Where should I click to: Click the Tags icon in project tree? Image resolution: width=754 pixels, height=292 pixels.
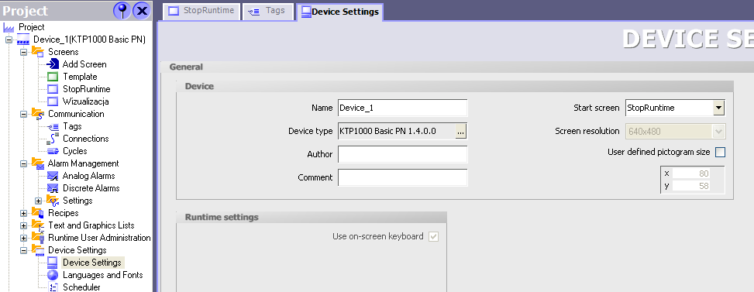[53, 126]
